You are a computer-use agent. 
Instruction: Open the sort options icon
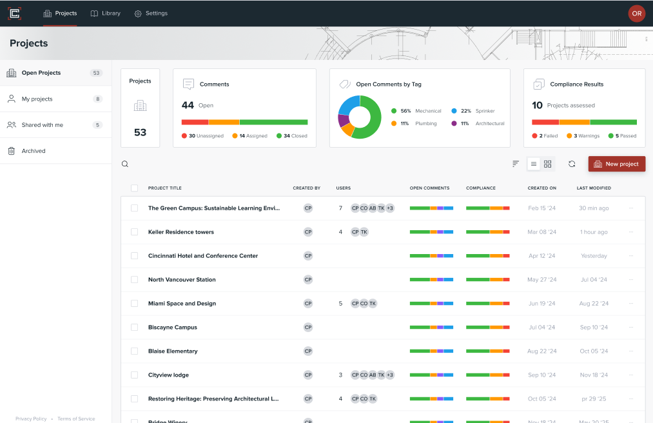click(516, 164)
